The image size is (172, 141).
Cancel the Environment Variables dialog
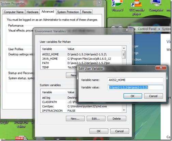point(119,131)
